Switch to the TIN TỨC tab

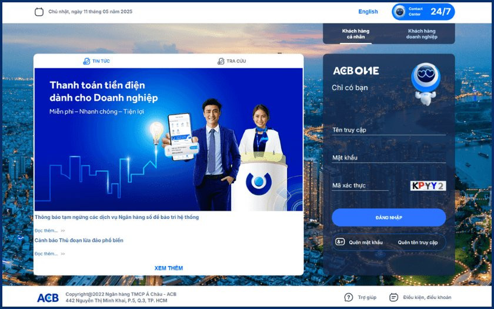[x=97, y=61]
